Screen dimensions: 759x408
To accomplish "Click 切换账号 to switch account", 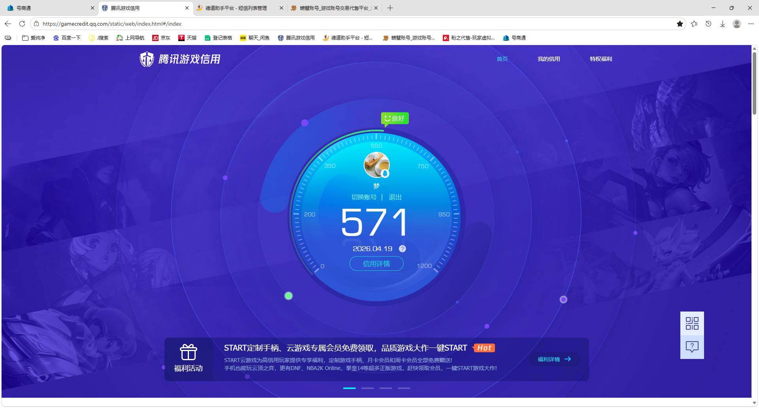I will (364, 197).
